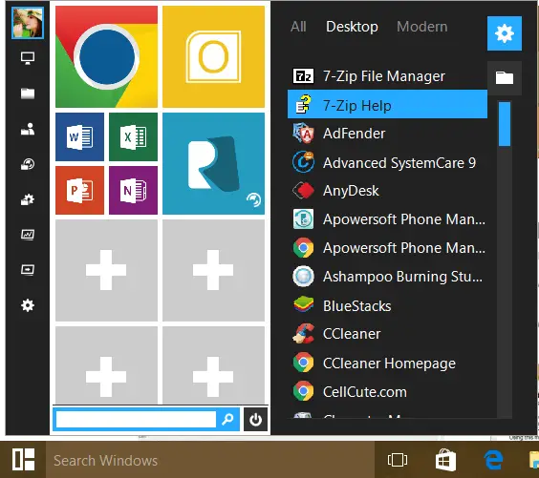Open the CCleaner Homepage link entry
Screen dimensions: 539x478
[387, 363]
